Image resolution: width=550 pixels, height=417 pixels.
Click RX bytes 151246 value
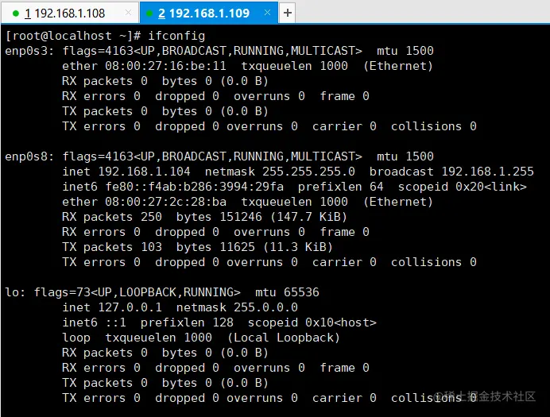(x=241, y=217)
